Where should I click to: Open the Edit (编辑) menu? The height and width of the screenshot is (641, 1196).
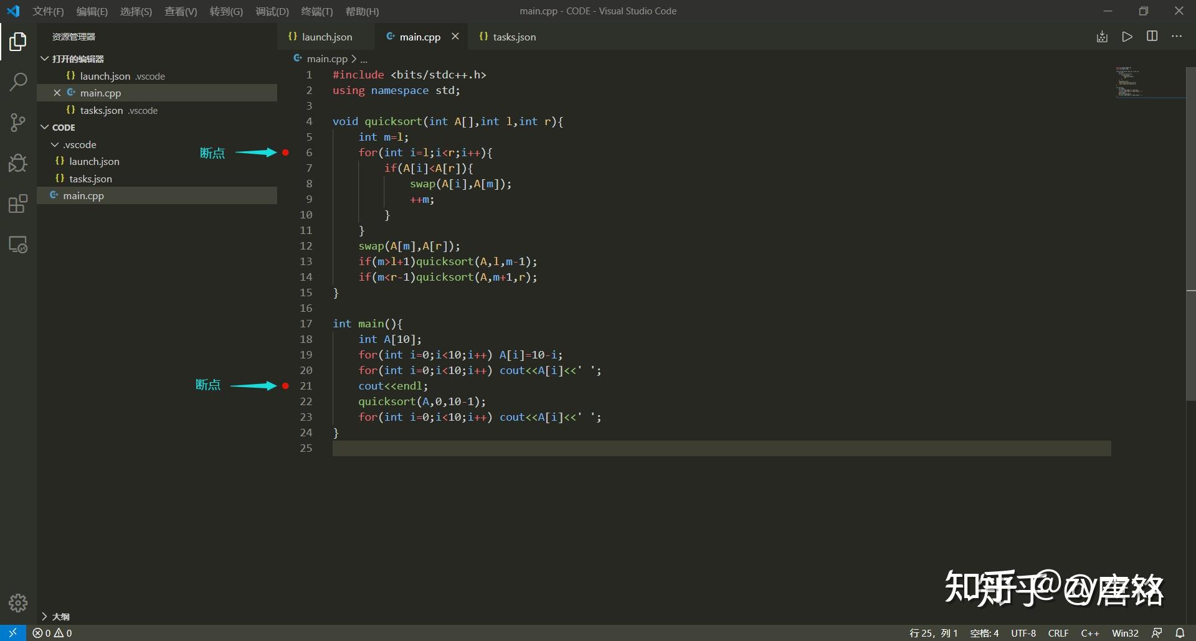[92, 11]
